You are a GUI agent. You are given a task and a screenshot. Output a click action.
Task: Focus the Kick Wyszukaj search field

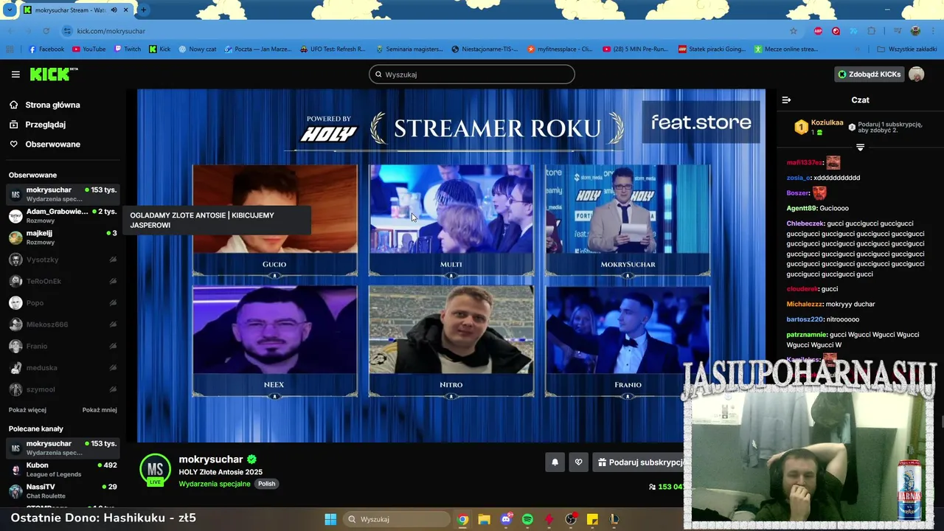click(x=472, y=74)
